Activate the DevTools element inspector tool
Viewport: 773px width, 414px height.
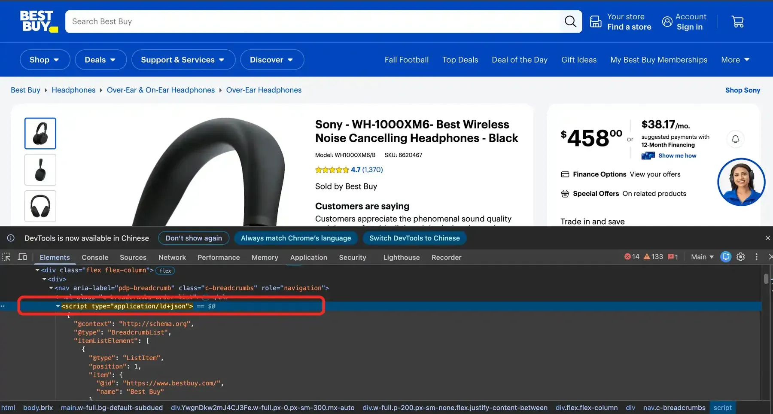click(6, 257)
